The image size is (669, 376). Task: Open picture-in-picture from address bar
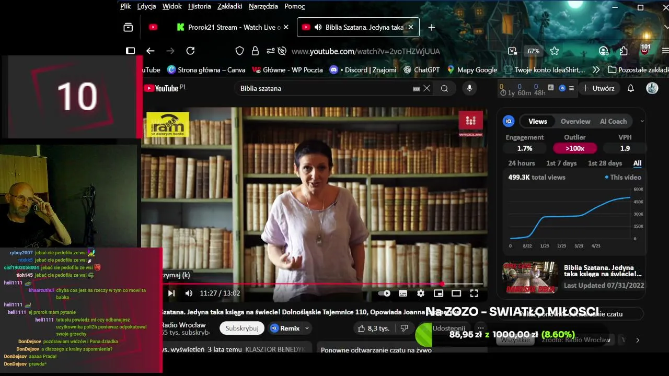pyautogui.click(x=512, y=51)
